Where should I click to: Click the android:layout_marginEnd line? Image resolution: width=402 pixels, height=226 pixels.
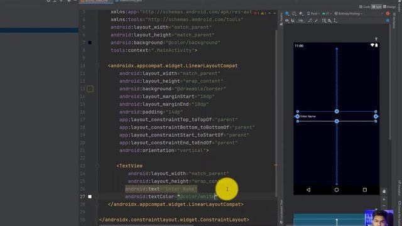pos(164,104)
